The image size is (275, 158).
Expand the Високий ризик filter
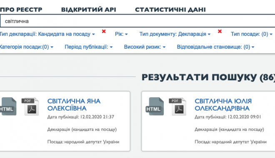point(145,47)
